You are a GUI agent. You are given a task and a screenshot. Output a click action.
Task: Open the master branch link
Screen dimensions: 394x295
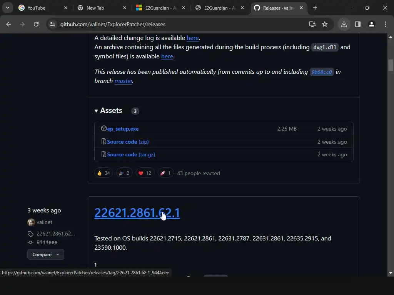click(124, 81)
